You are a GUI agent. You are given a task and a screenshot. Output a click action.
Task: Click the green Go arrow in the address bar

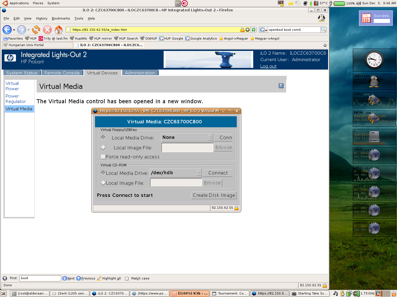click(x=254, y=30)
